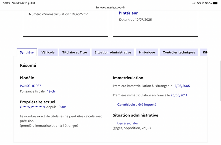The height and width of the screenshot is (145, 221).
Task: Open the Historique tab
Action: click(x=147, y=52)
